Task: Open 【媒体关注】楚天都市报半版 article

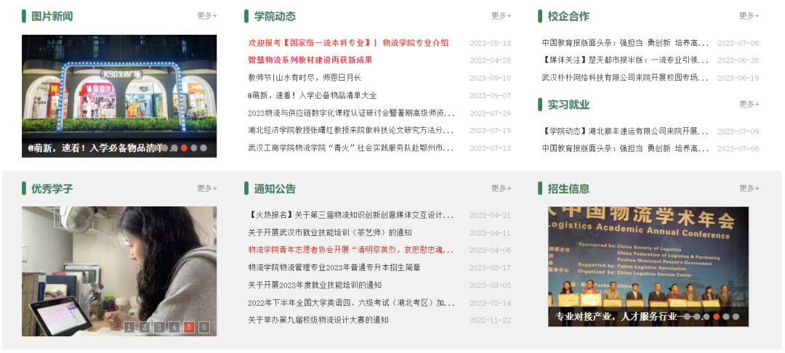Action: coord(625,60)
